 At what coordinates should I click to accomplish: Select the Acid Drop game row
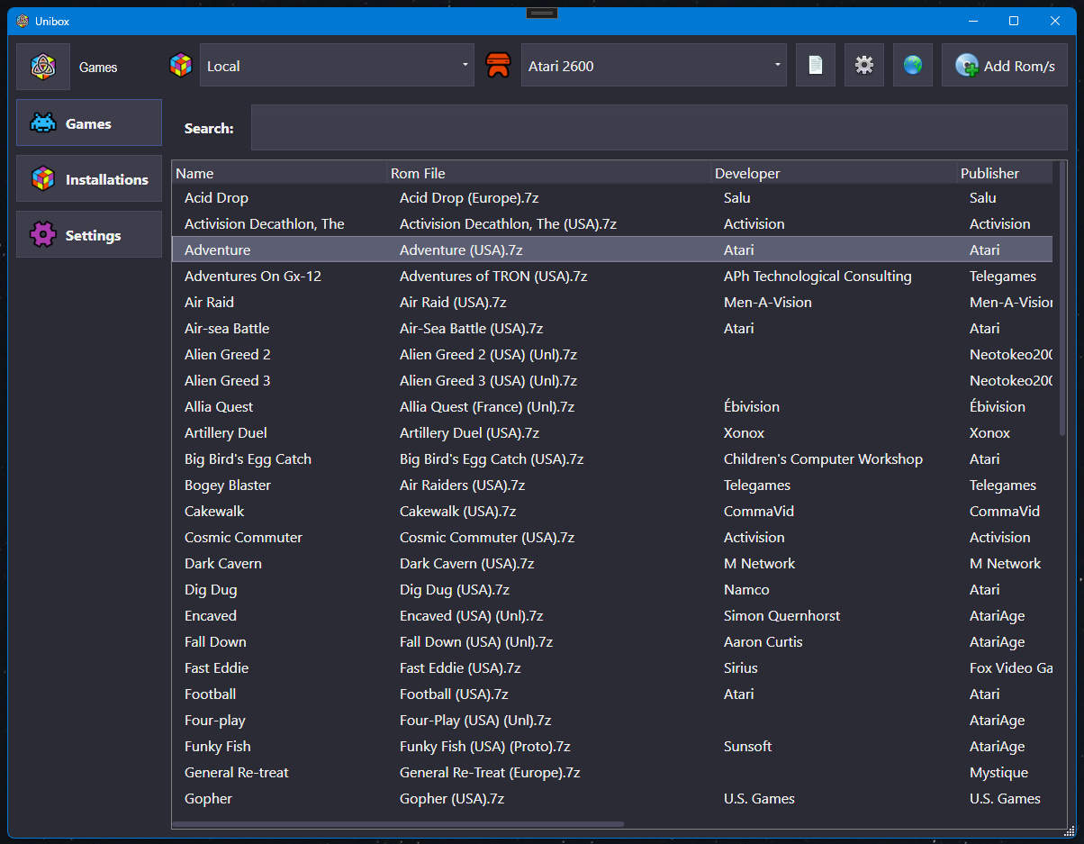[611, 197]
